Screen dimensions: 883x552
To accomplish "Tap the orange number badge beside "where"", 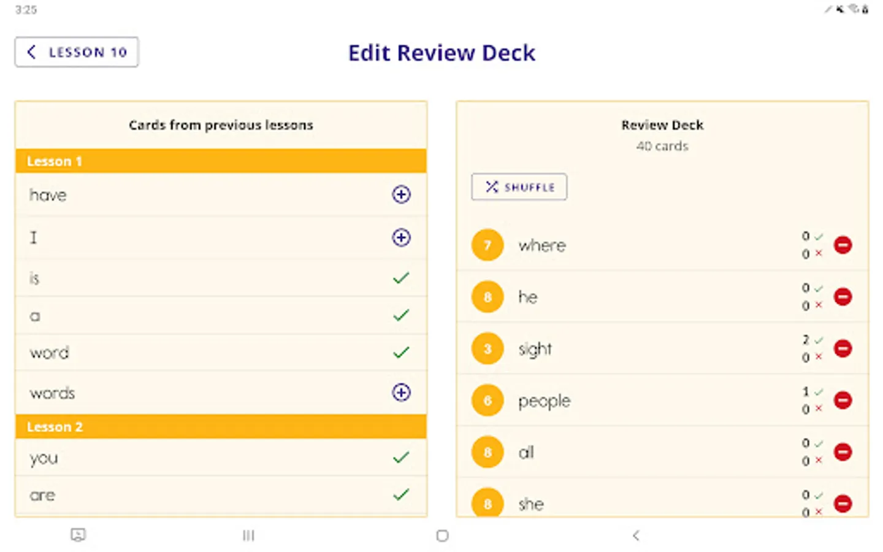I will (487, 245).
